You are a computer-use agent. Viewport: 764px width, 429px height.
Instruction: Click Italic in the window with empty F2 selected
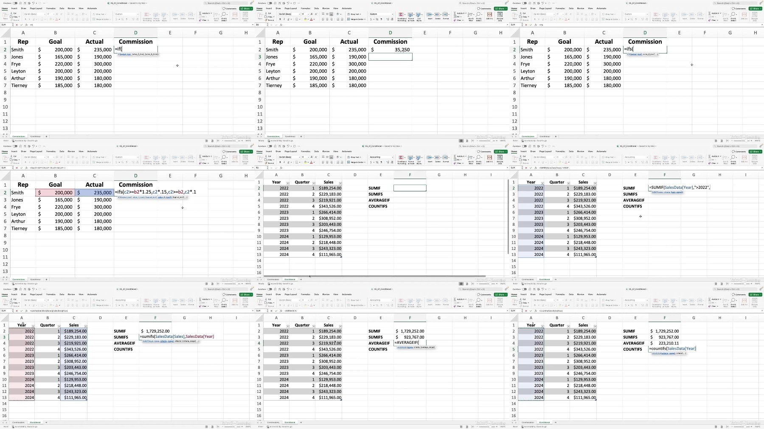click(x=284, y=162)
